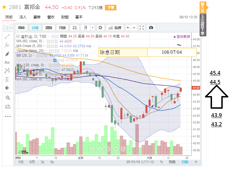Click the undo arrow
The image size is (234, 169).
click(x=128, y=28)
